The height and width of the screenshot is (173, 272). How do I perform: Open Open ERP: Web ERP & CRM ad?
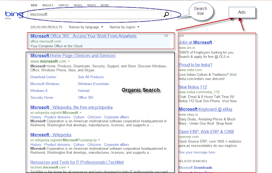pos(206,132)
